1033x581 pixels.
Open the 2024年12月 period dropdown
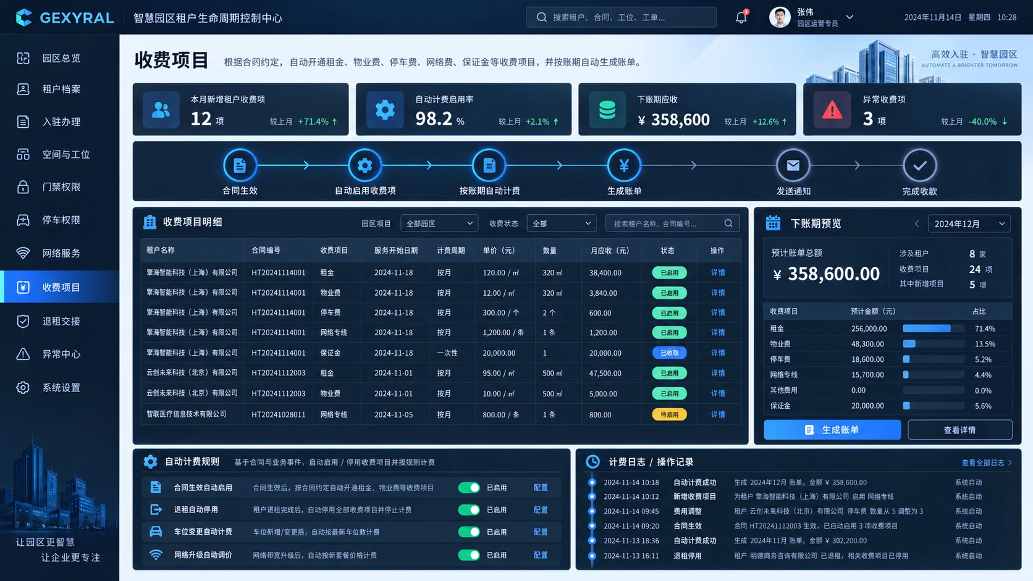pyautogui.click(x=969, y=224)
